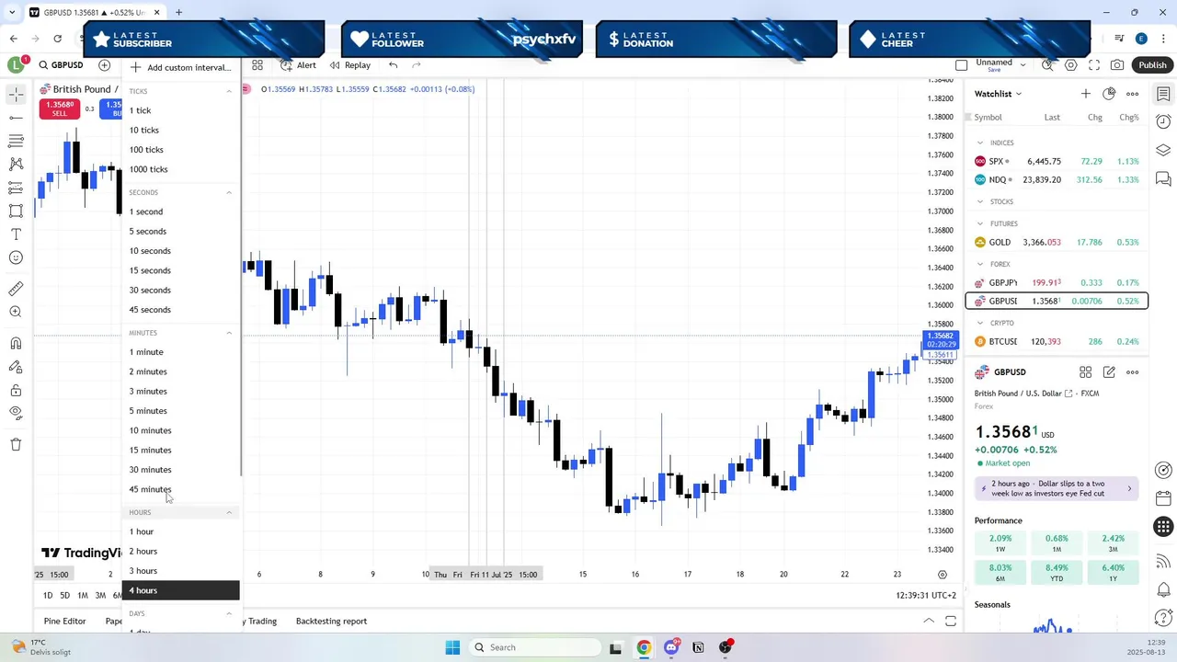This screenshot has height=662, width=1177.
Task: Choose the 15 minutes interval
Action: click(x=180, y=450)
